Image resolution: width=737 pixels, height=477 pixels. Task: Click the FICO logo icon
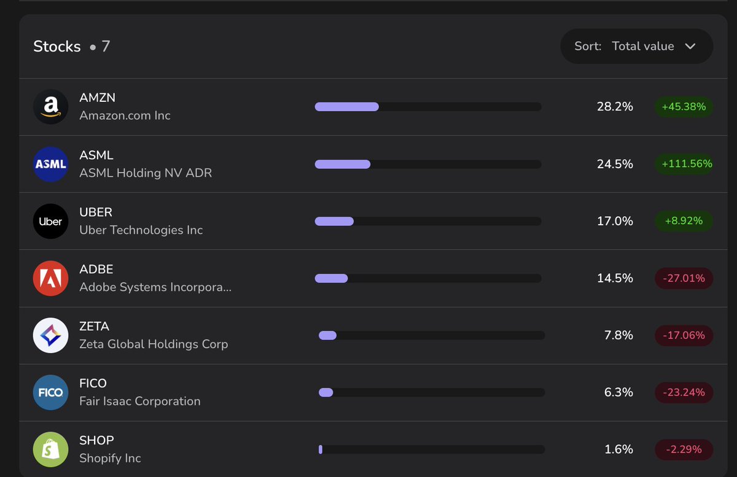tap(50, 392)
